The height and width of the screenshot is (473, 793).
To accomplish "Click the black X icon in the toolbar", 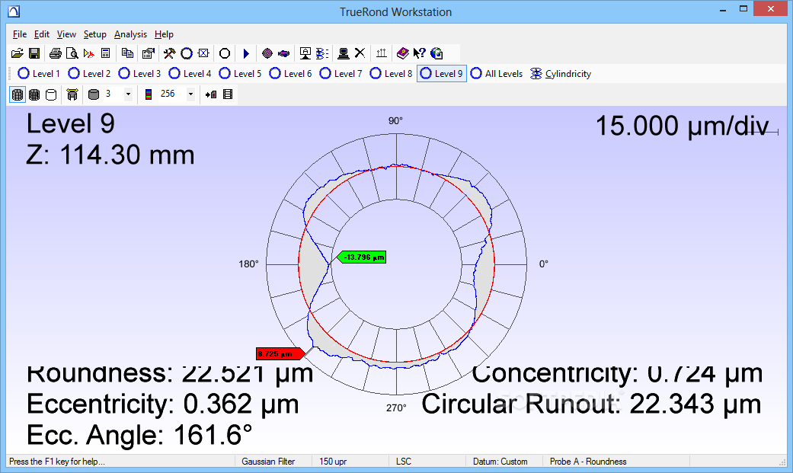I will [x=360, y=53].
